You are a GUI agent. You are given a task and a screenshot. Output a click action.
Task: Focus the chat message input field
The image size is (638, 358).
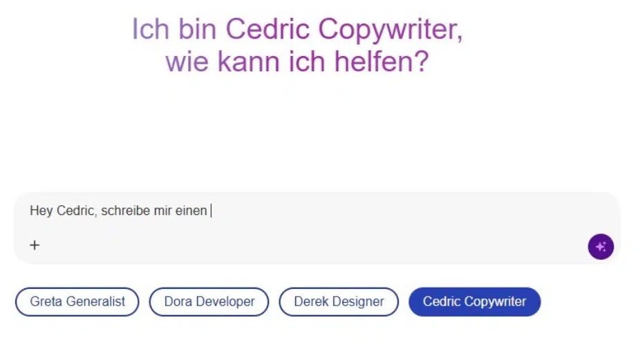point(317,228)
